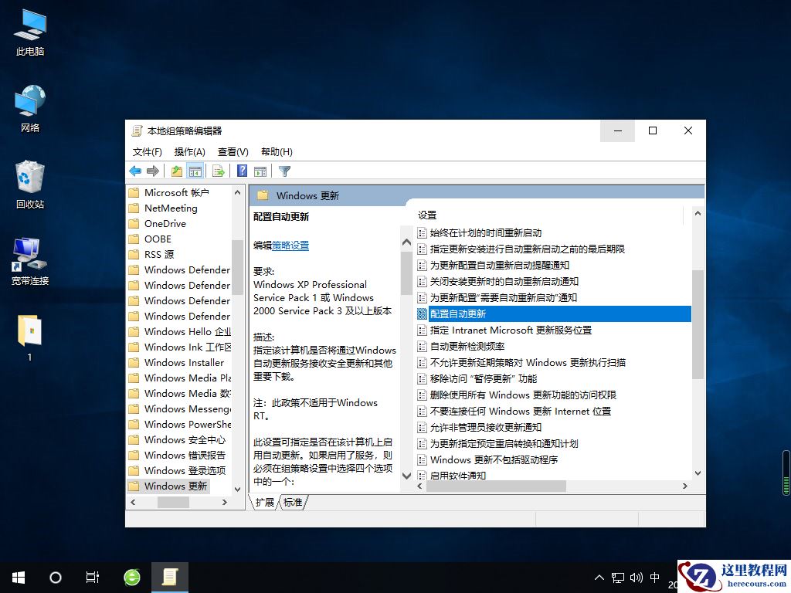The height and width of the screenshot is (593, 791).
Task: Click the Task View taskbar icon
Action: pos(93,577)
